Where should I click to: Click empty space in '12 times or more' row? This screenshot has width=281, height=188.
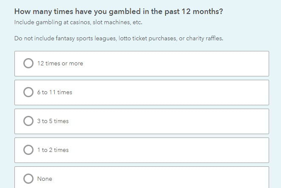click(178, 64)
